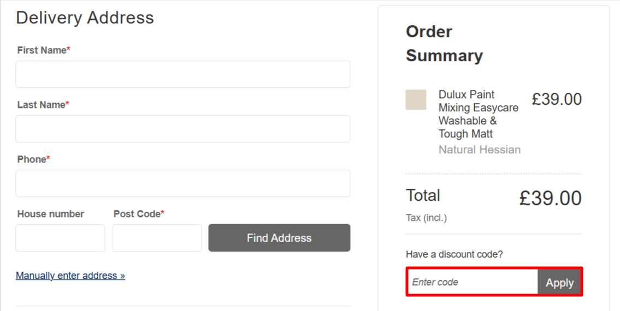Click the Natural Hessian colour swatch
This screenshot has width=620, height=311.
point(416,100)
